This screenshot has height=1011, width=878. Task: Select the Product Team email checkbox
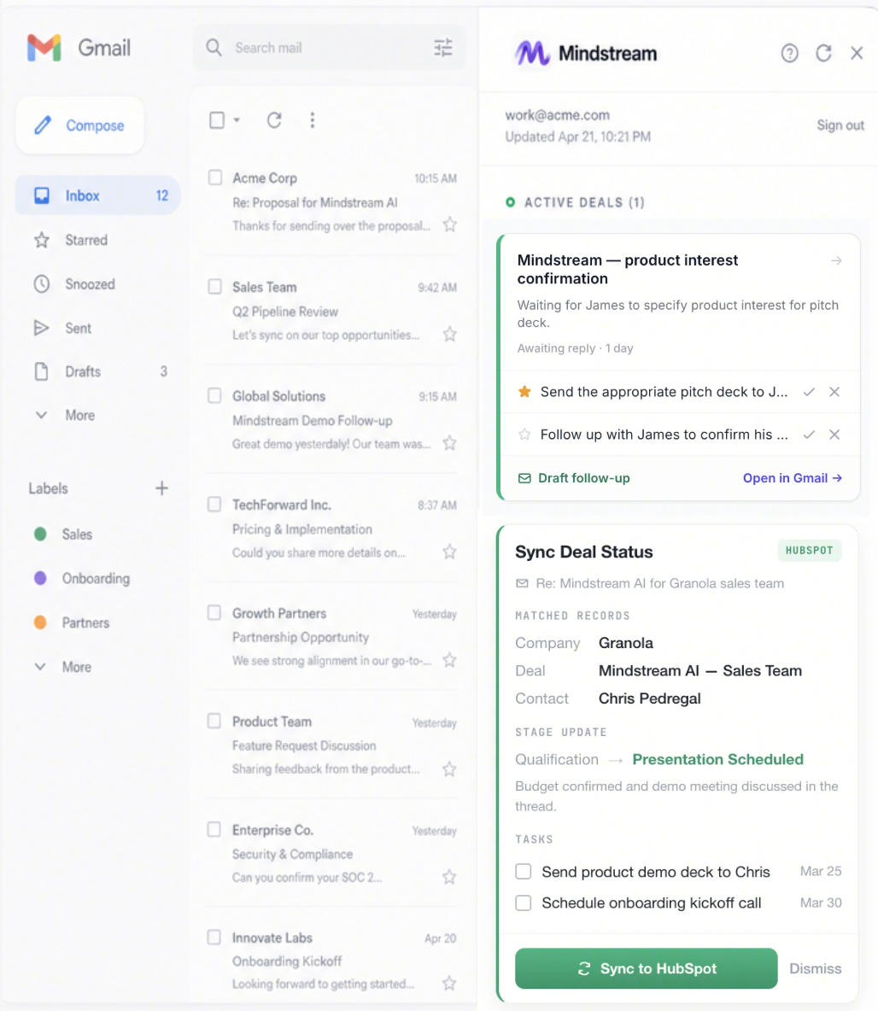tap(214, 721)
